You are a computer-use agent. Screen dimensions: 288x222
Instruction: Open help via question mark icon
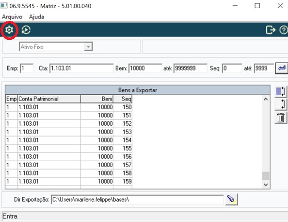tap(284, 30)
